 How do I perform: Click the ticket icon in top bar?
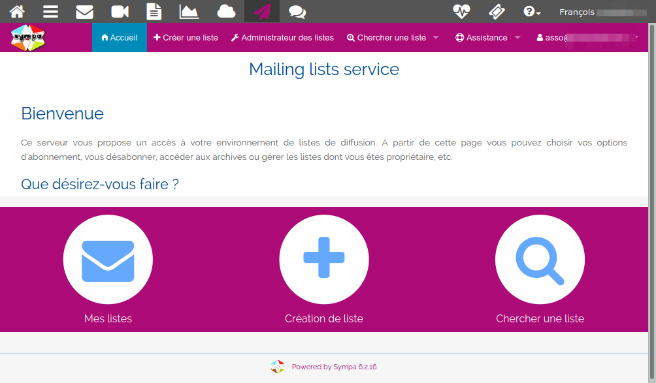tap(497, 12)
